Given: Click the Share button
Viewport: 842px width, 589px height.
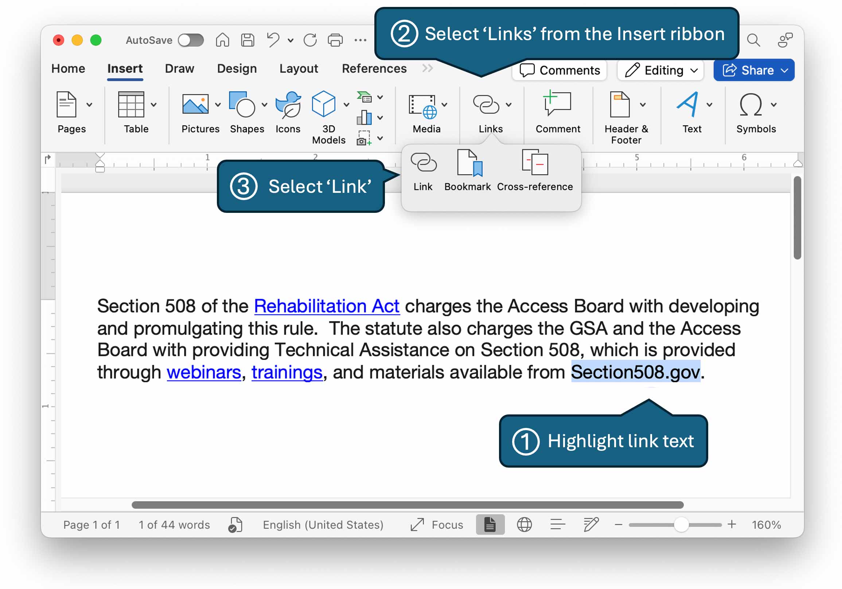Looking at the screenshot, I should (x=754, y=70).
